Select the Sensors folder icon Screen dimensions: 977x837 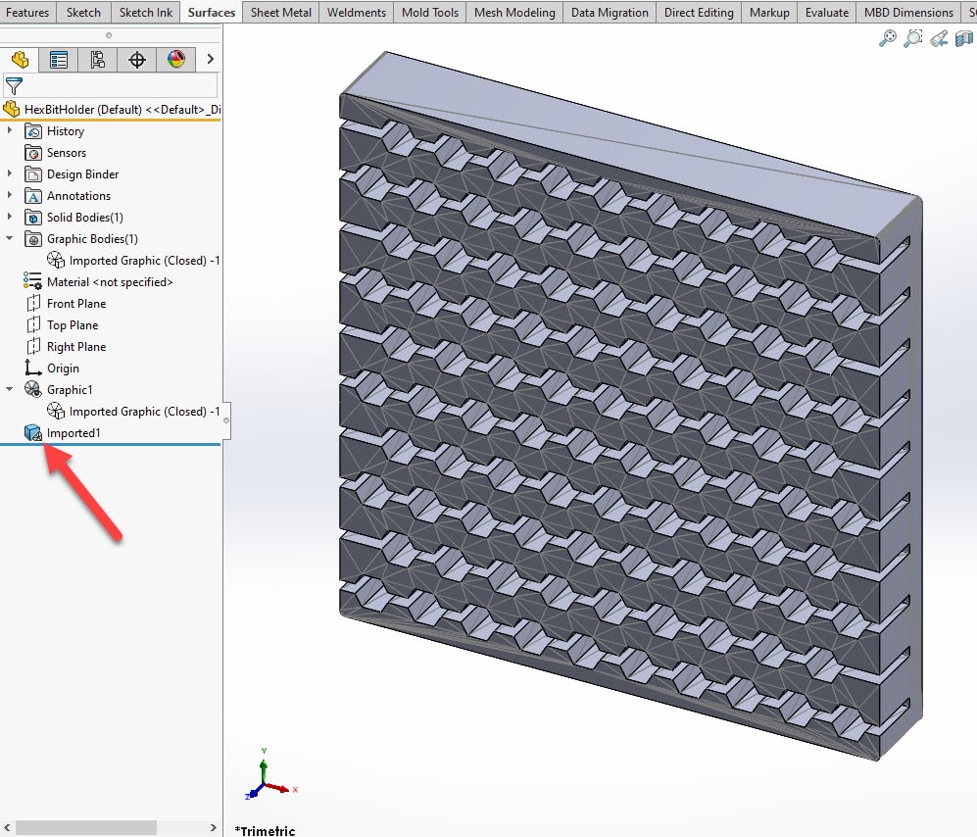[33, 153]
